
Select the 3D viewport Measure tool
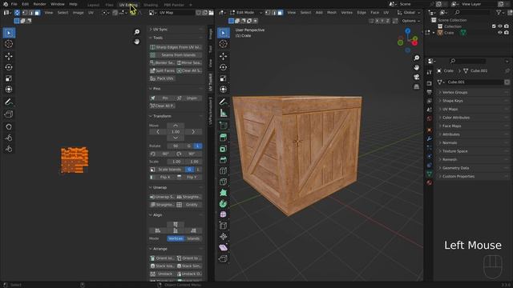(x=224, y=114)
